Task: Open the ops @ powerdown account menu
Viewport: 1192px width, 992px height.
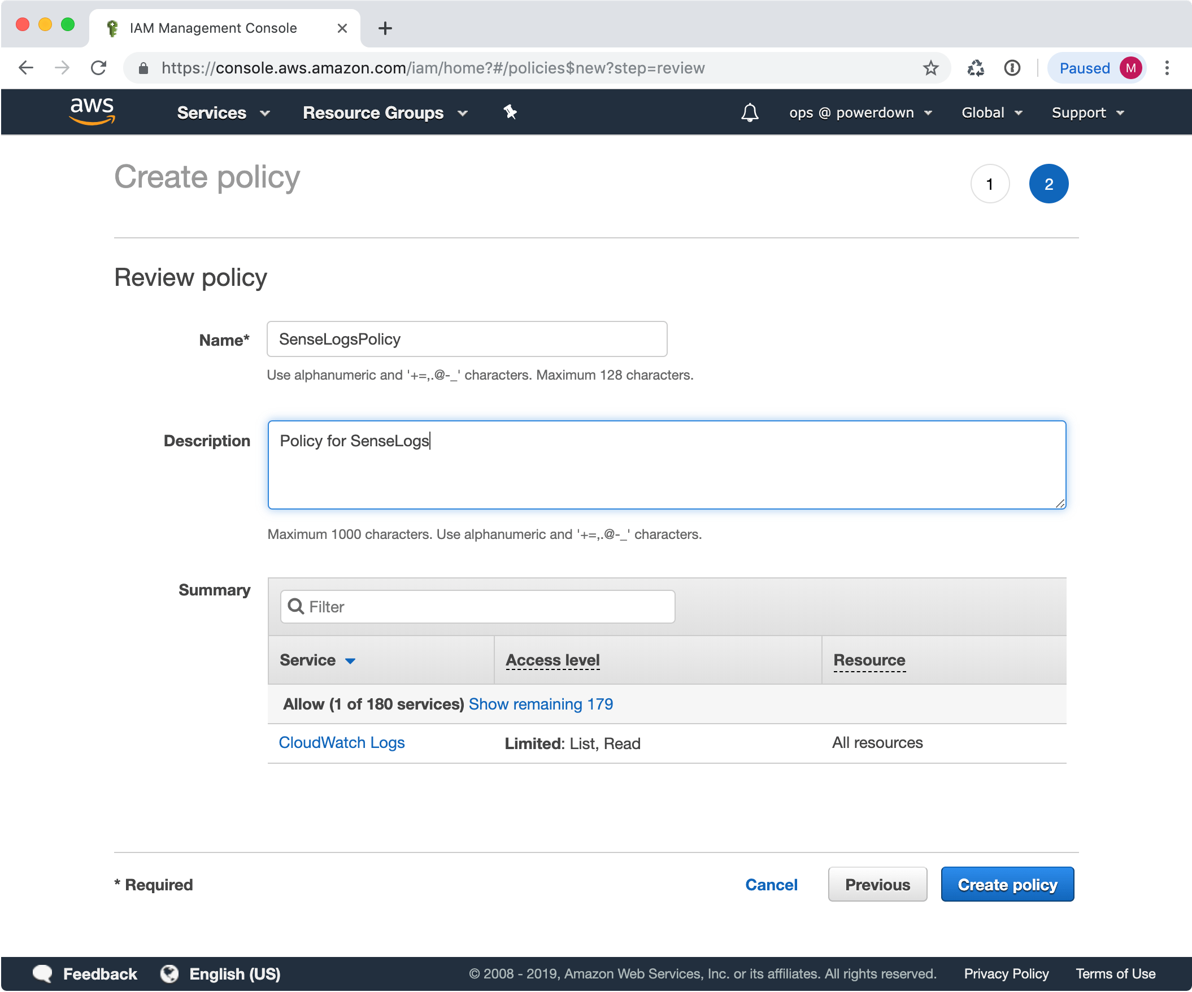Action: (860, 113)
